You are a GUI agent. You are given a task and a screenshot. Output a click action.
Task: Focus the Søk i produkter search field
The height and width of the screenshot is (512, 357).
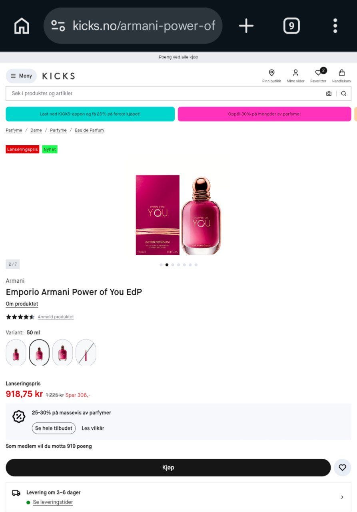point(164,94)
